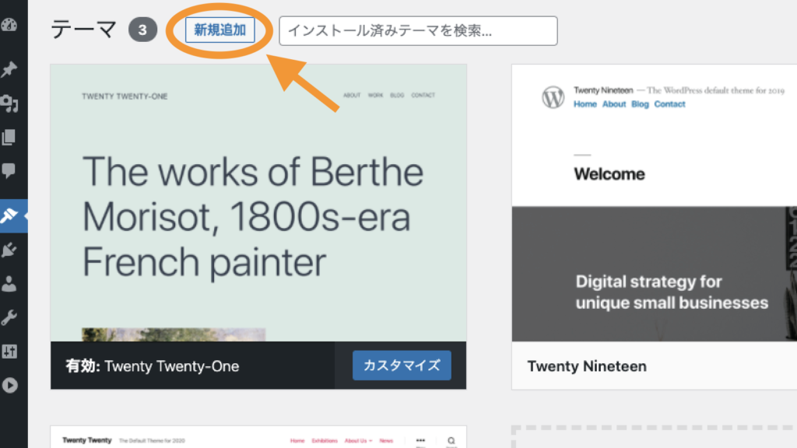Click the theme search input field
This screenshot has width=797, height=448.
tap(418, 30)
